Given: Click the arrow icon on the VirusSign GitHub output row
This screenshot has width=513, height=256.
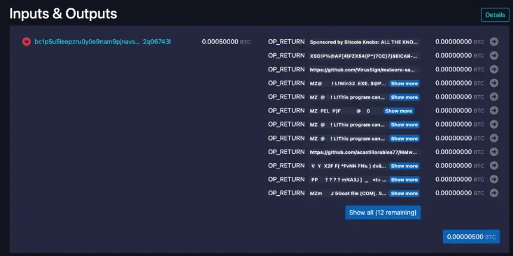Looking at the screenshot, I should click(494, 69).
